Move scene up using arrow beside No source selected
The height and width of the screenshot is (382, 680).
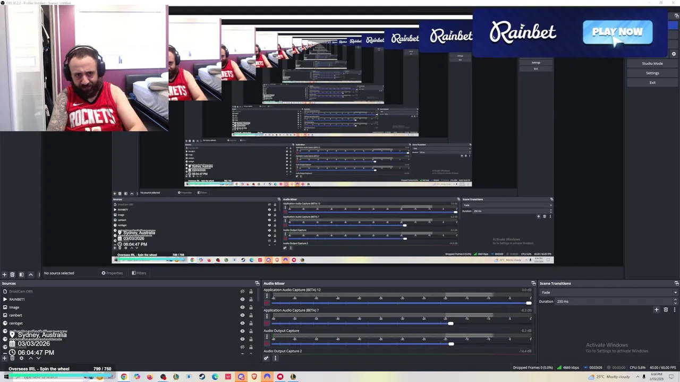(30, 274)
